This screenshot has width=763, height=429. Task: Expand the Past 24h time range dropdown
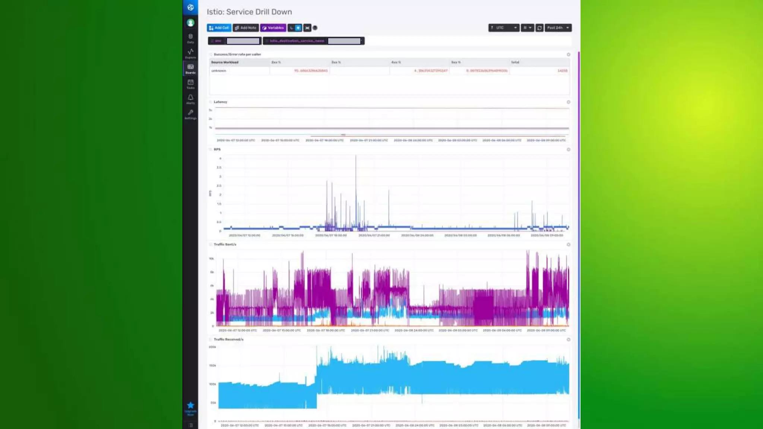(x=558, y=28)
